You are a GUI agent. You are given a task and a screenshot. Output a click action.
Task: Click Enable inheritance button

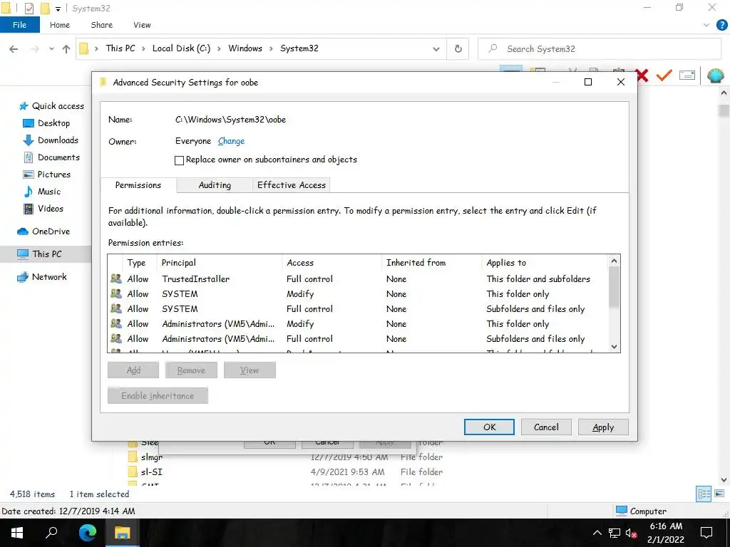(x=158, y=396)
